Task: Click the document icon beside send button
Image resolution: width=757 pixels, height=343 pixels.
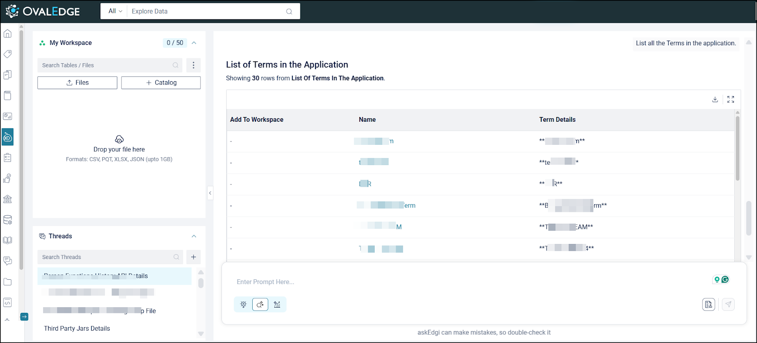Action: (708, 304)
